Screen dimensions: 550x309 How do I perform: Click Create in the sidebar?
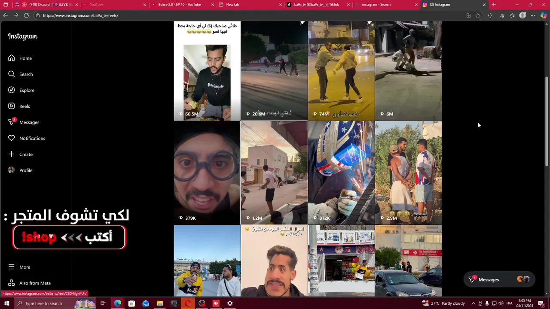20,154
